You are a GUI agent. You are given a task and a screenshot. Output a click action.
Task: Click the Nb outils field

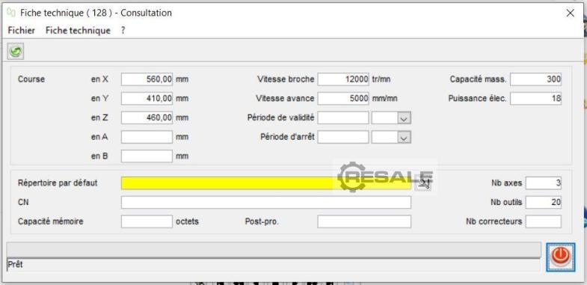point(544,202)
